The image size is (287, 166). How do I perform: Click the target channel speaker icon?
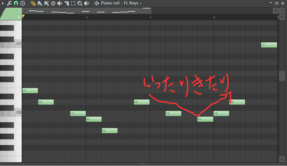[97, 3]
